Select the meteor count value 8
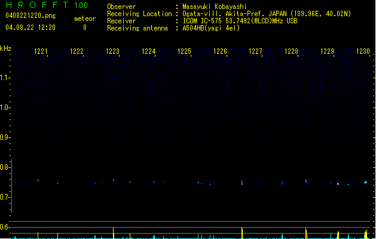The height and width of the screenshot is (239, 376). tap(85, 27)
